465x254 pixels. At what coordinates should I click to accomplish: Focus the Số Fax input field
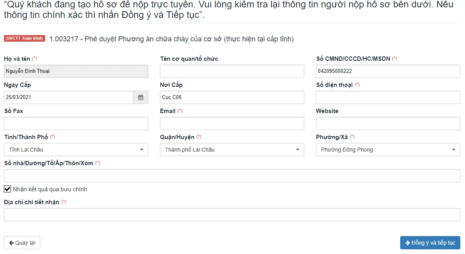click(x=76, y=123)
